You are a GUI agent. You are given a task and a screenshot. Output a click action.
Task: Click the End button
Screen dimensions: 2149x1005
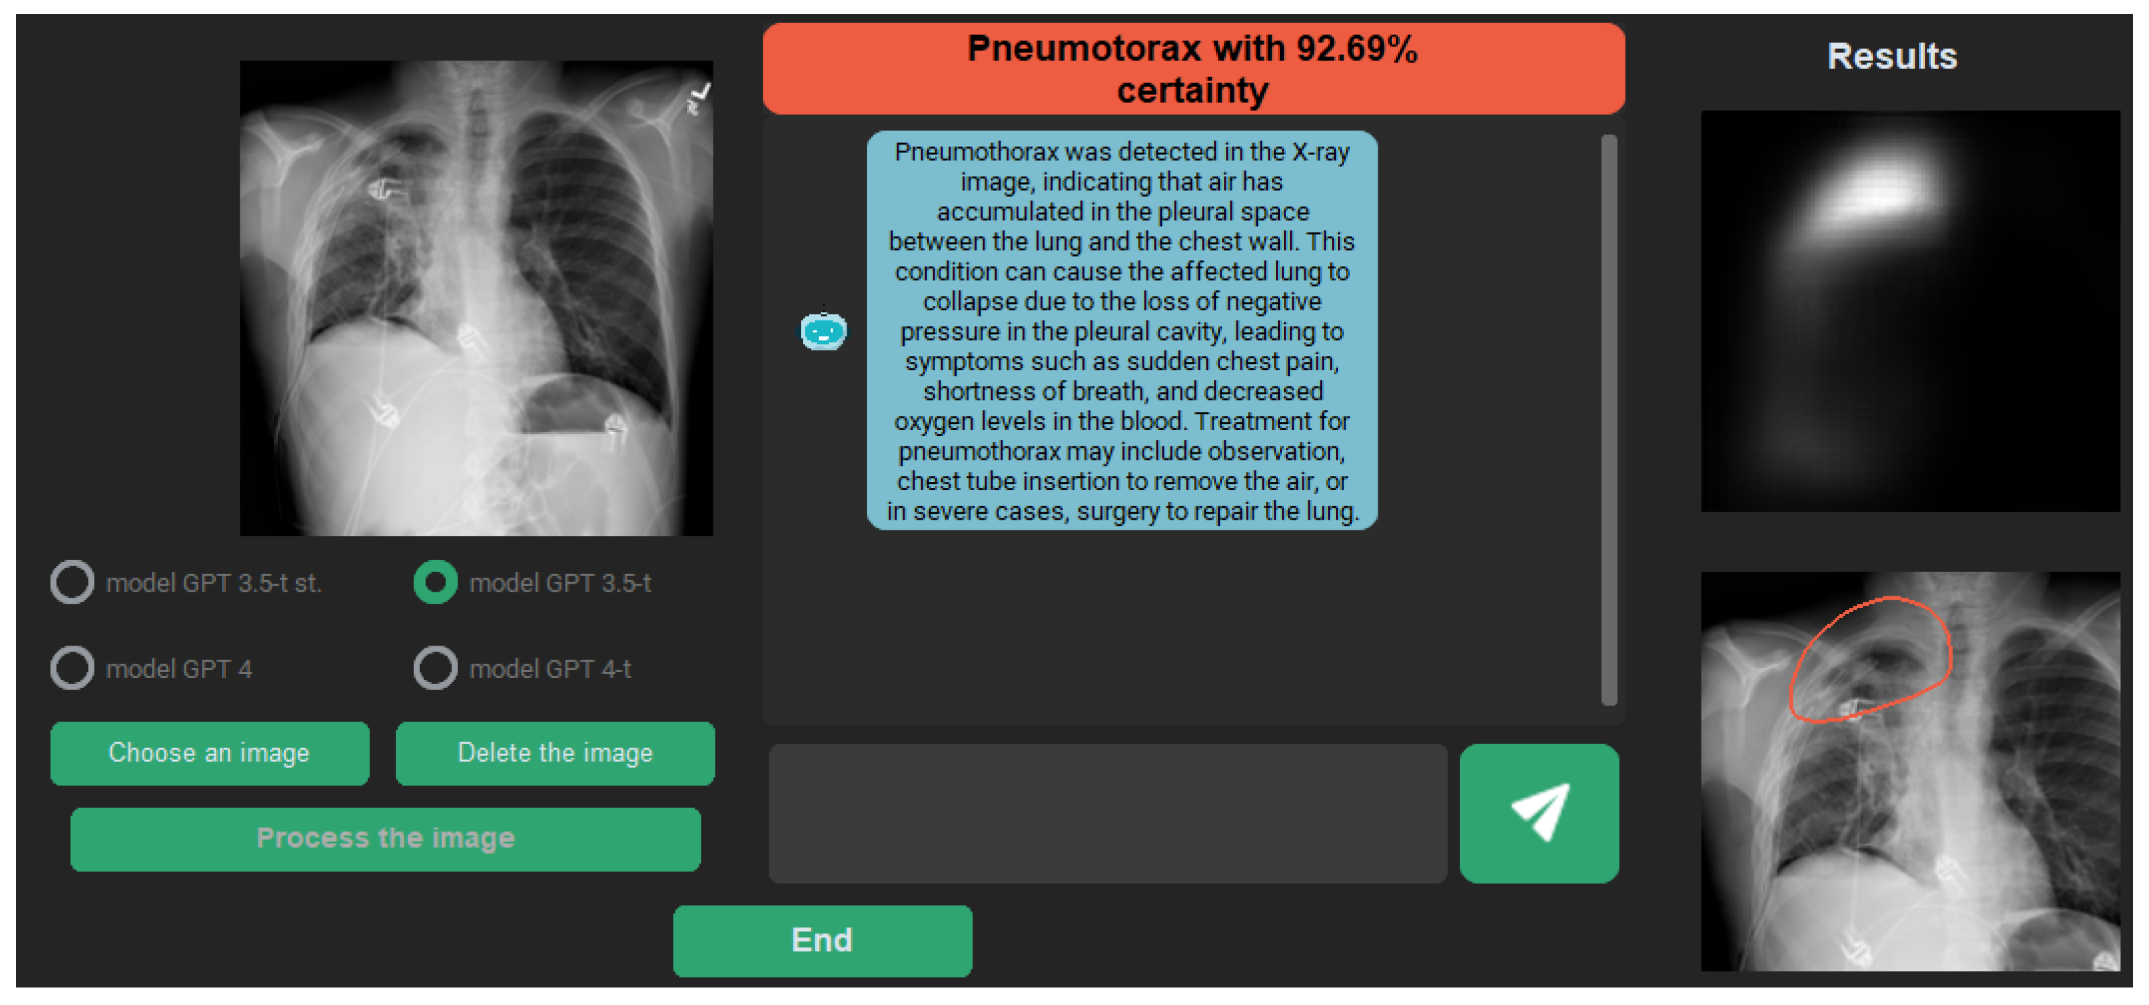click(822, 940)
